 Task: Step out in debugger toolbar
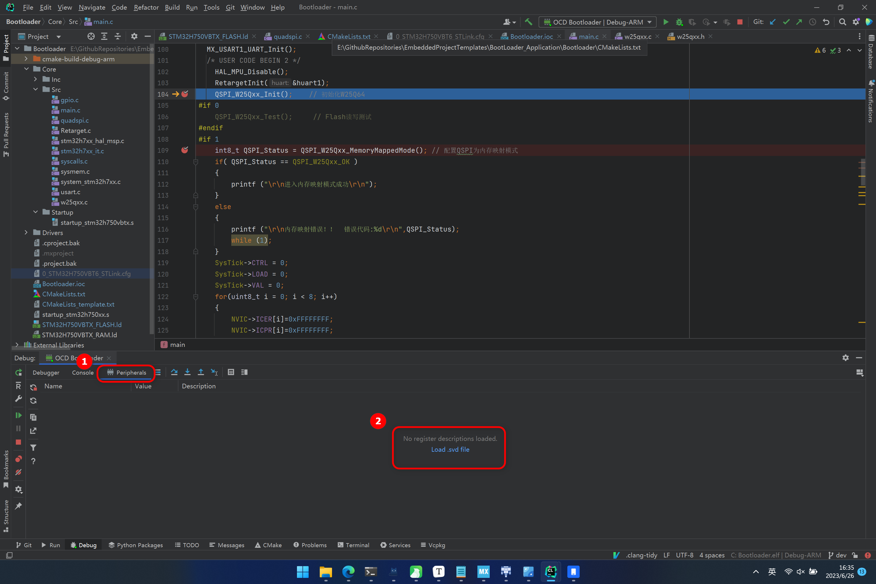coord(201,372)
